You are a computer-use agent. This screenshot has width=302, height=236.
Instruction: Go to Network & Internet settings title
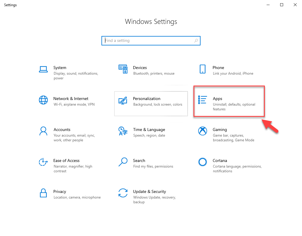click(x=71, y=99)
